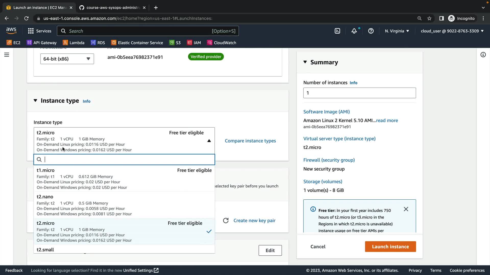The width and height of the screenshot is (490, 275).
Task: Open the N. Virginia region selector
Action: [397, 31]
